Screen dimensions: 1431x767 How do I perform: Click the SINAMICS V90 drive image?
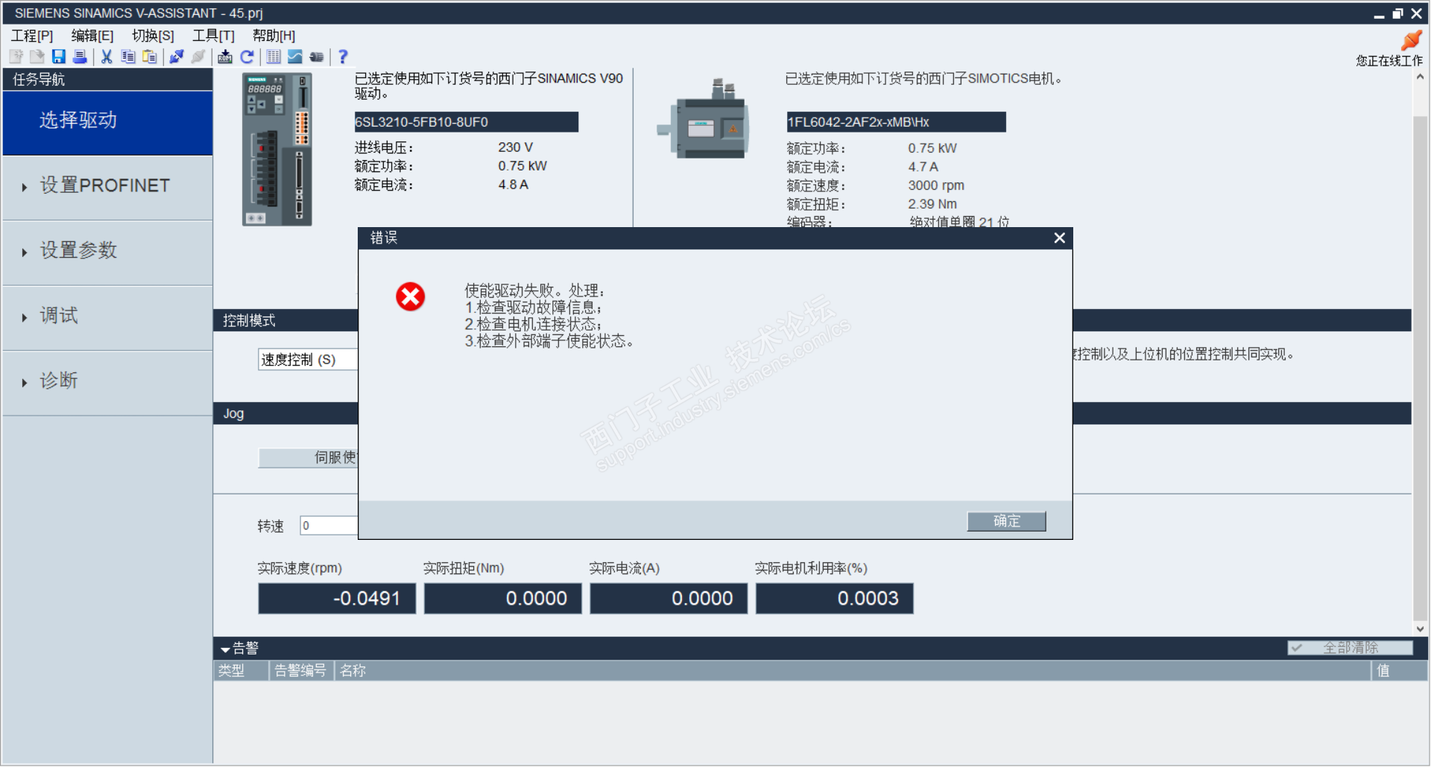pos(277,149)
